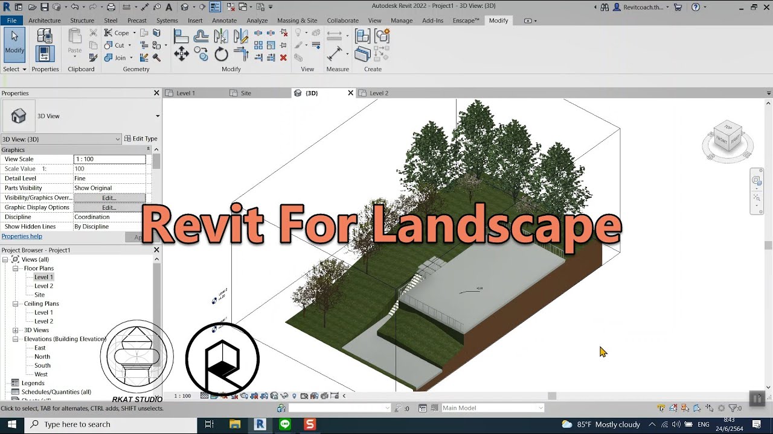
Task: Expand the Select panel dropdown
Action: pos(14,69)
